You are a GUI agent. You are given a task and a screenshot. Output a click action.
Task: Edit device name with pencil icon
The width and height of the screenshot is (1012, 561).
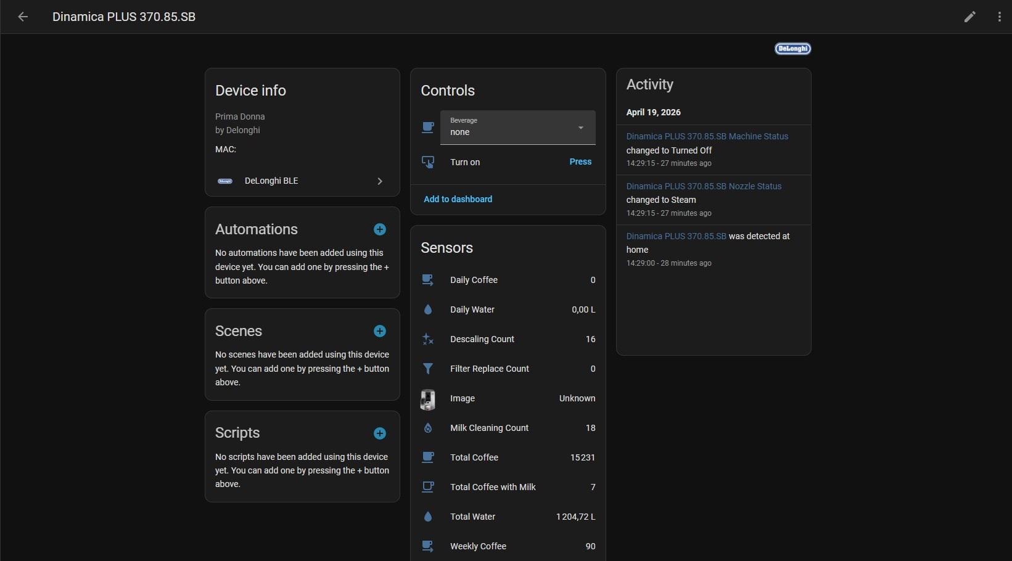970,17
